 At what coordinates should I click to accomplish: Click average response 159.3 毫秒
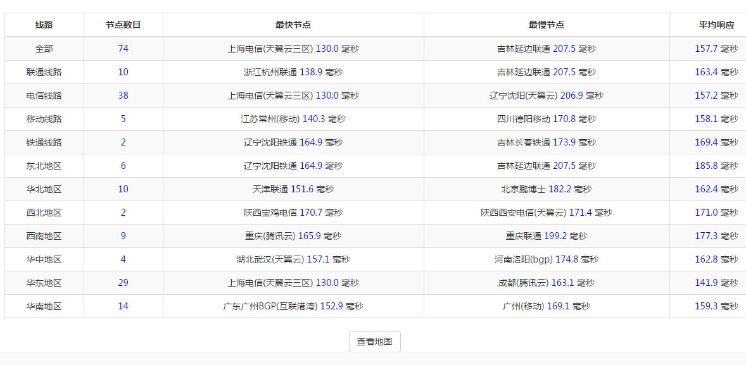tap(716, 306)
